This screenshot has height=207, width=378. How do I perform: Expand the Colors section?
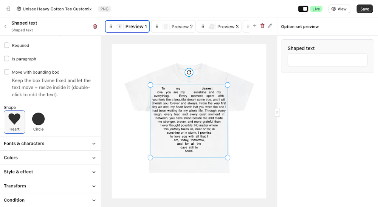pyautogui.click(x=50, y=158)
